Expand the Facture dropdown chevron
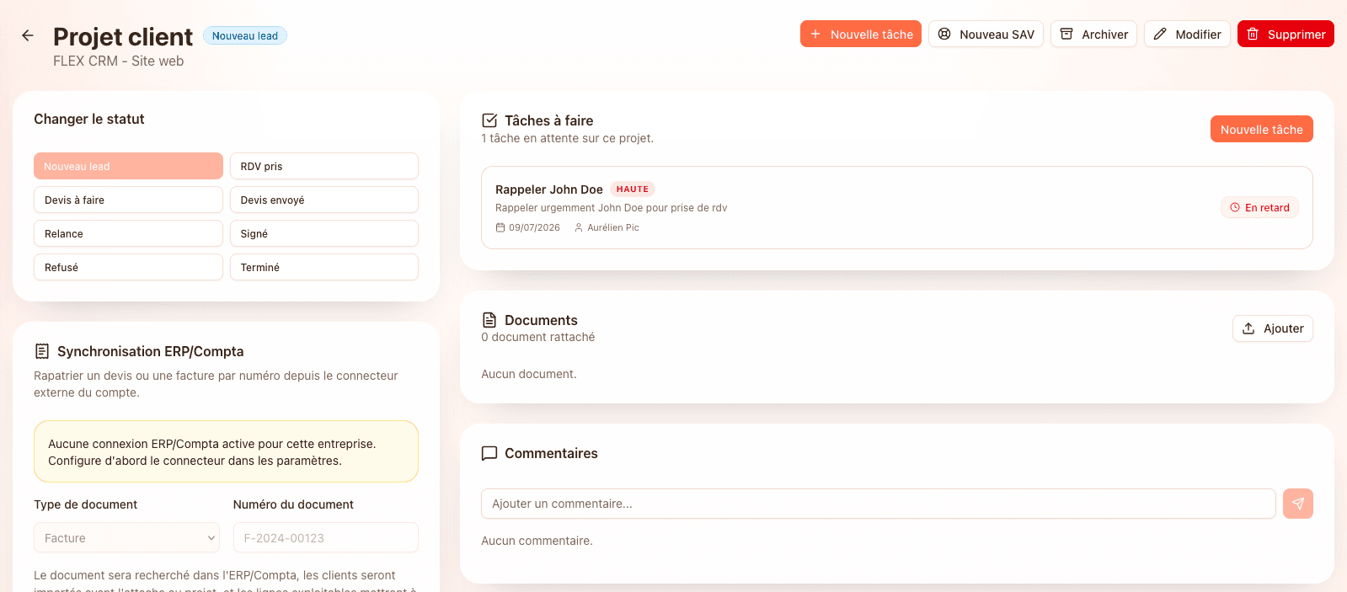Image resolution: width=1347 pixels, height=592 pixels. [211, 537]
